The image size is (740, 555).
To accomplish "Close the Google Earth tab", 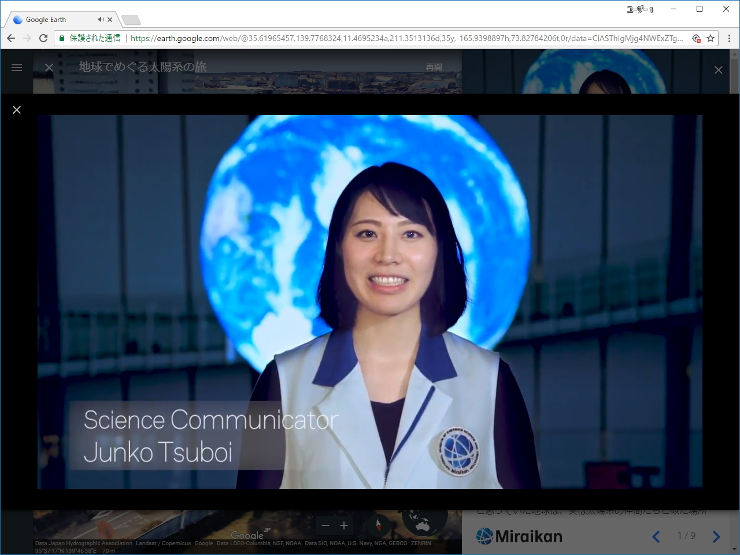I will coord(111,20).
